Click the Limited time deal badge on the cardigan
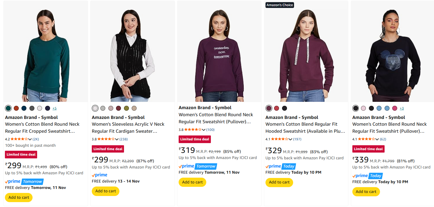The width and height of the screenshot is (434, 207). (108, 149)
